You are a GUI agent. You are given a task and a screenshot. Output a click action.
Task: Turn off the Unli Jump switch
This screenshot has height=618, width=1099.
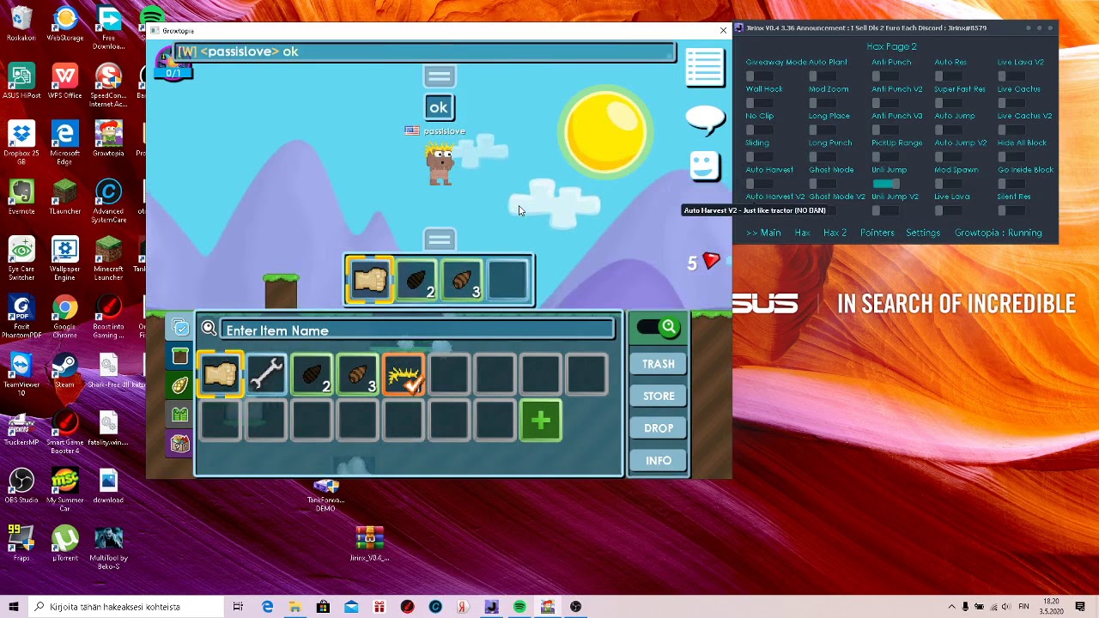point(885,183)
